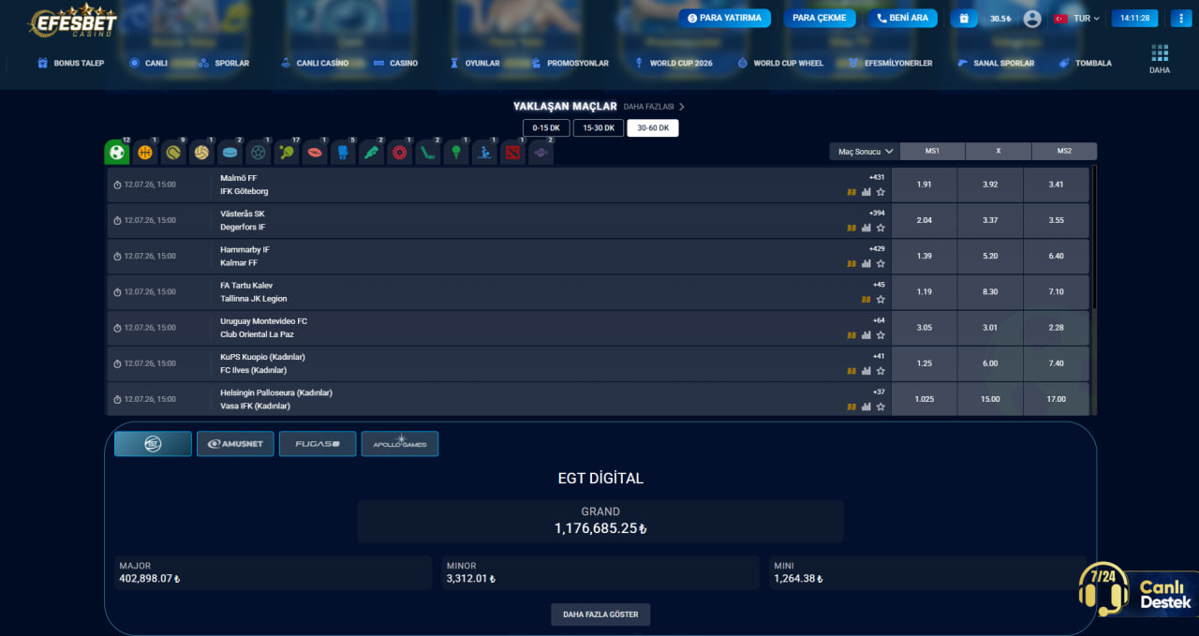
Task: Open the Bonus Talep menu item
Action: click(x=70, y=63)
